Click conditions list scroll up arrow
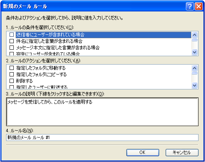205x162 pixels. [x=195, y=35]
